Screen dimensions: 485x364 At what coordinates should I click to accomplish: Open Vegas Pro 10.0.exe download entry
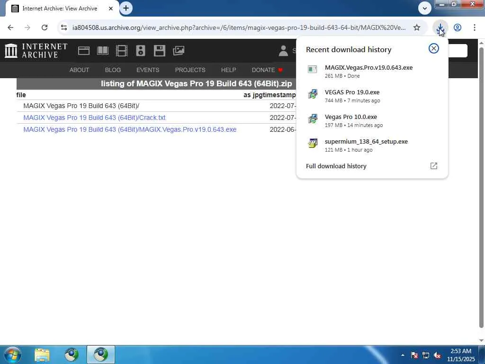point(372,121)
